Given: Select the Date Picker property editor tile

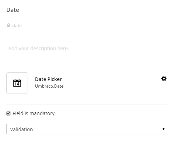Looking at the screenshot, I should tap(17, 83).
